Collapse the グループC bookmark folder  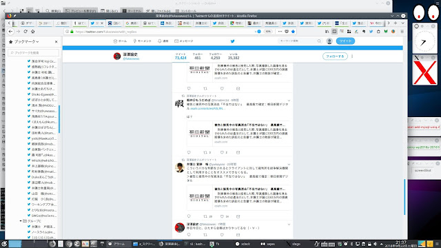pos(21,221)
